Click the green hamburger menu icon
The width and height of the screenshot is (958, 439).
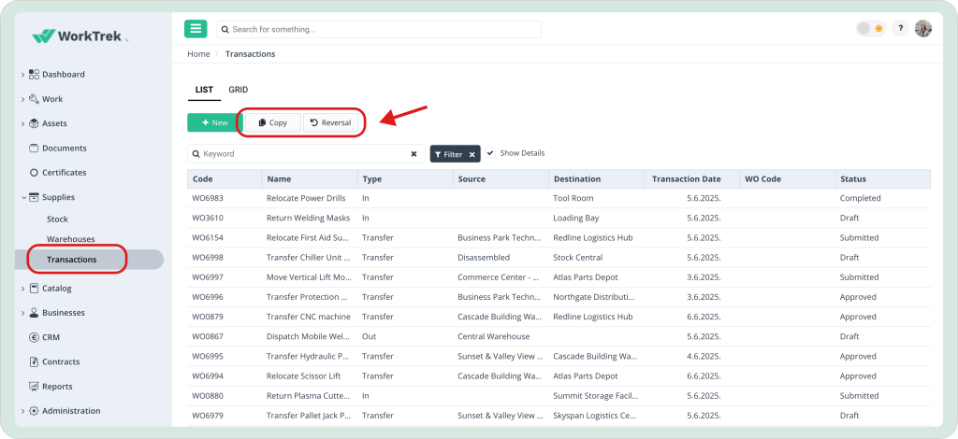[x=196, y=29]
